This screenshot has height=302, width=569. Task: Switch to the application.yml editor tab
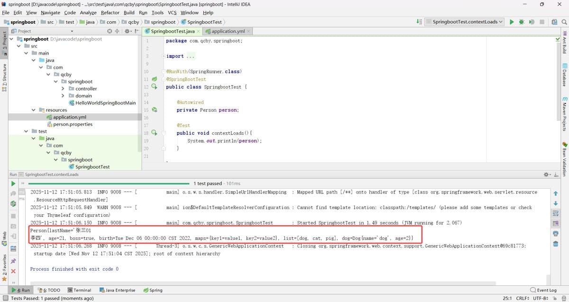click(228, 31)
